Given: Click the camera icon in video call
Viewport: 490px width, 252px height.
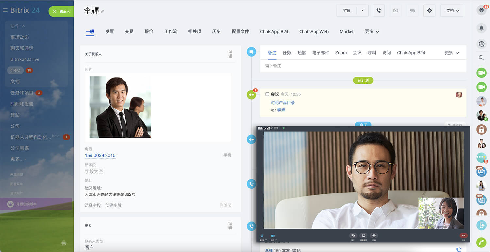Looking at the screenshot, I should click(273, 236).
